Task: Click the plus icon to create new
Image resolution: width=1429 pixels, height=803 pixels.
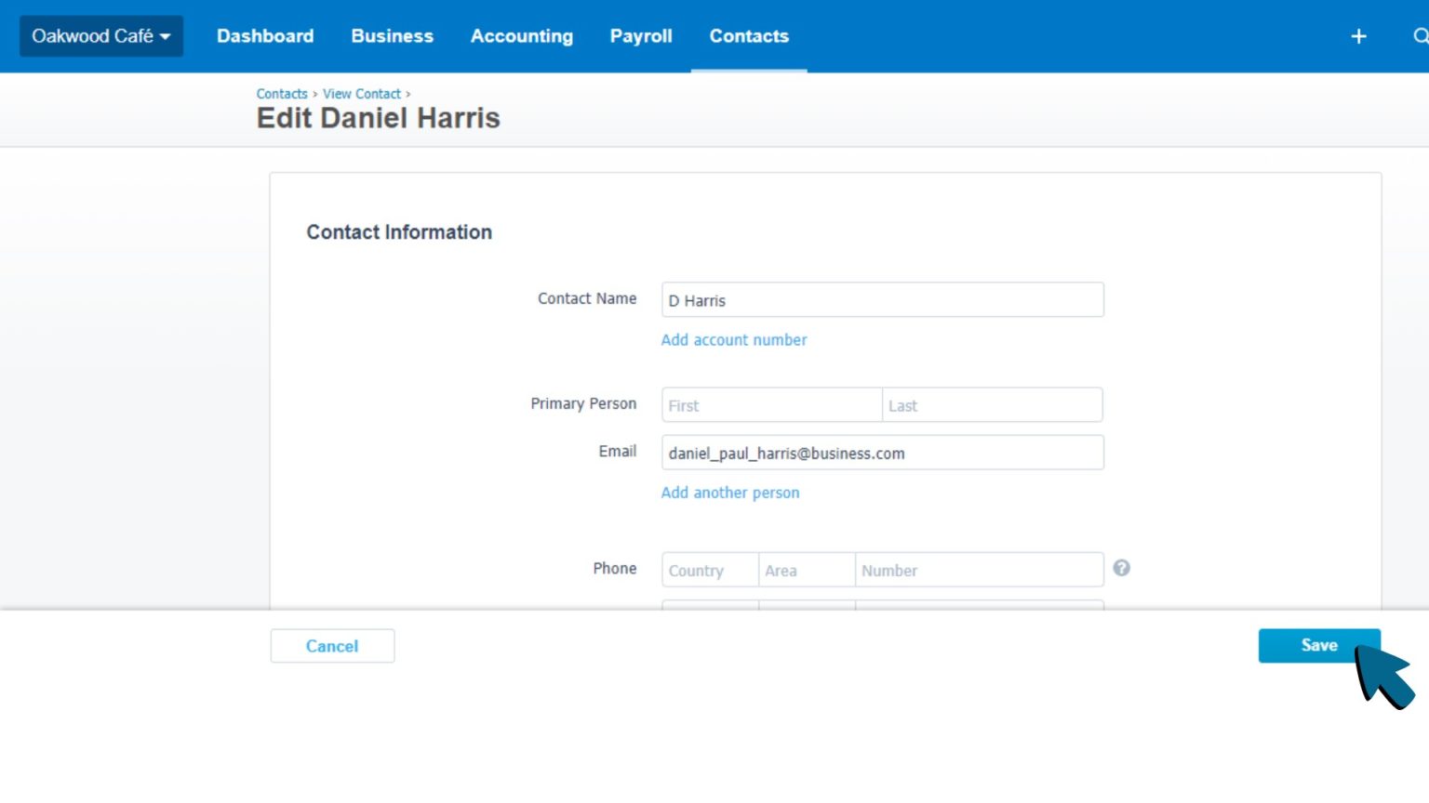Action: pos(1359,36)
